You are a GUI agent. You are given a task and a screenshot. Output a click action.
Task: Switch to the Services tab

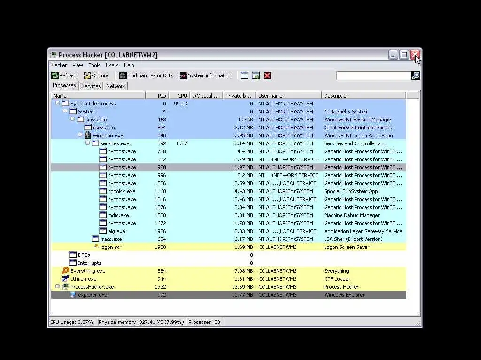[91, 86]
